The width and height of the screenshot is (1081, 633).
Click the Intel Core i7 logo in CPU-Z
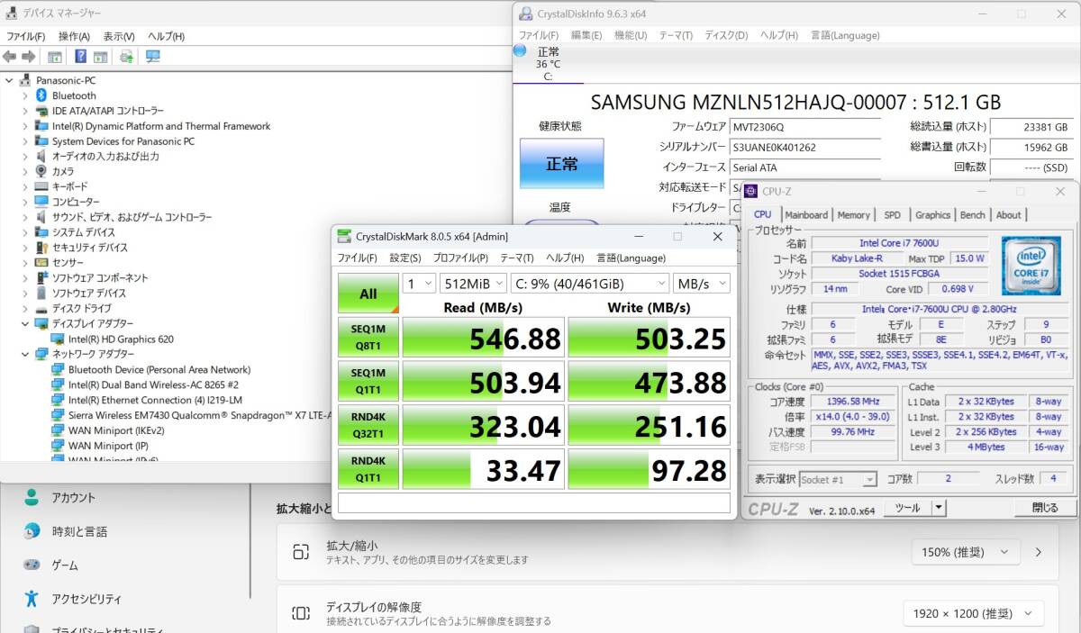click(1033, 265)
